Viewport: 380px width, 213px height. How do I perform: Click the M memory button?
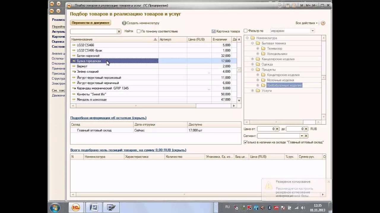click(302, 5)
